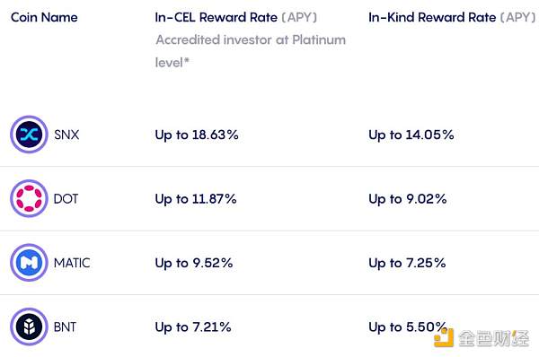Click the In-CEL Reward Rate column header
This screenshot has height=357, width=539.
pyautogui.click(x=235, y=17)
